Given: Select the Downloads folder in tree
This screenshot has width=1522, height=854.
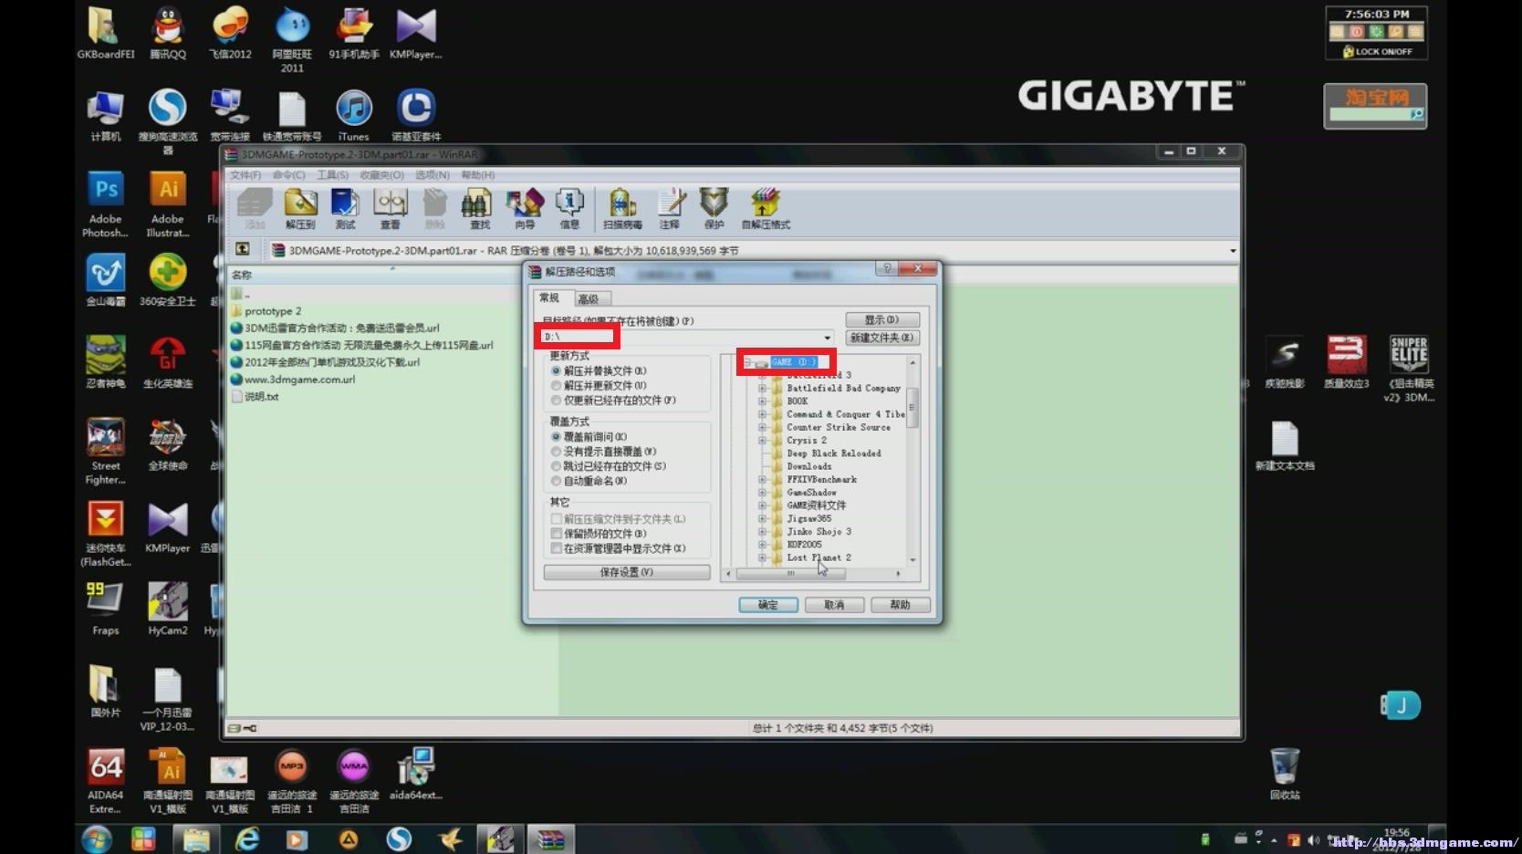Looking at the screenshot, I should [809, 466].
